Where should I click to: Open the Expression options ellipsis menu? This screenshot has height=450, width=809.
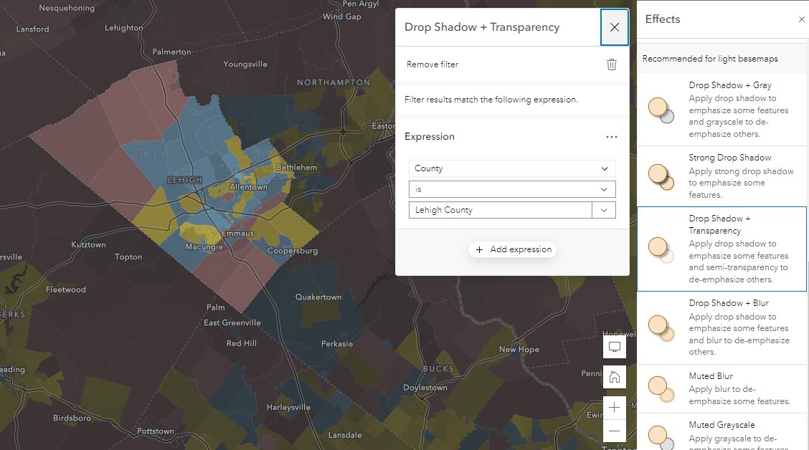pyautogui.click(x=611, y=137)
